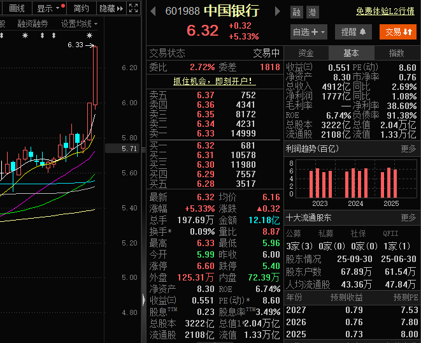Image resolution: width=421 pixels, height=343 pixels.
Task: Click the last sun marker above chart
Action: (89, 36)
